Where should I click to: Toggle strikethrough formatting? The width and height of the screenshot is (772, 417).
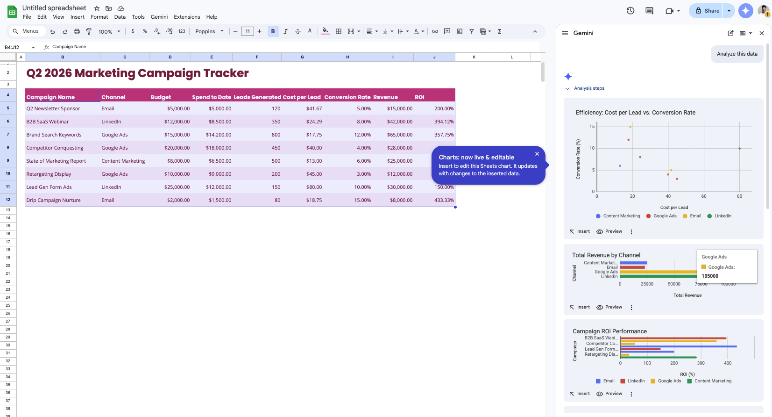297,31
